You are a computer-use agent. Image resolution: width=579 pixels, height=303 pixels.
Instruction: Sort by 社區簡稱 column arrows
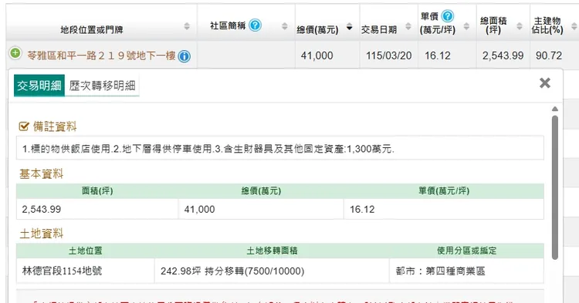284,26
